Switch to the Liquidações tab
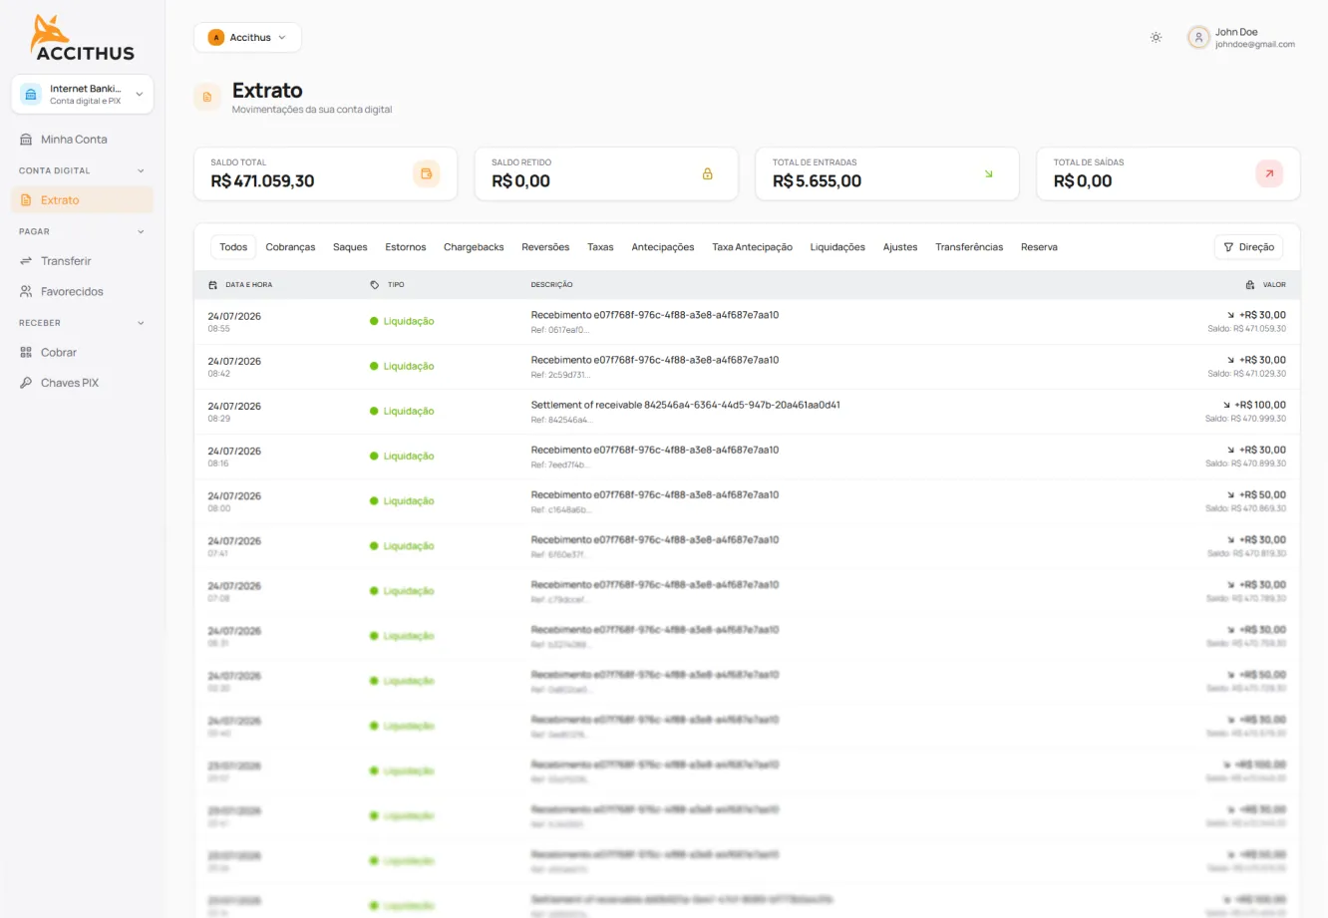The height and width of the screenshot is (918, 1328). point(837,247)
